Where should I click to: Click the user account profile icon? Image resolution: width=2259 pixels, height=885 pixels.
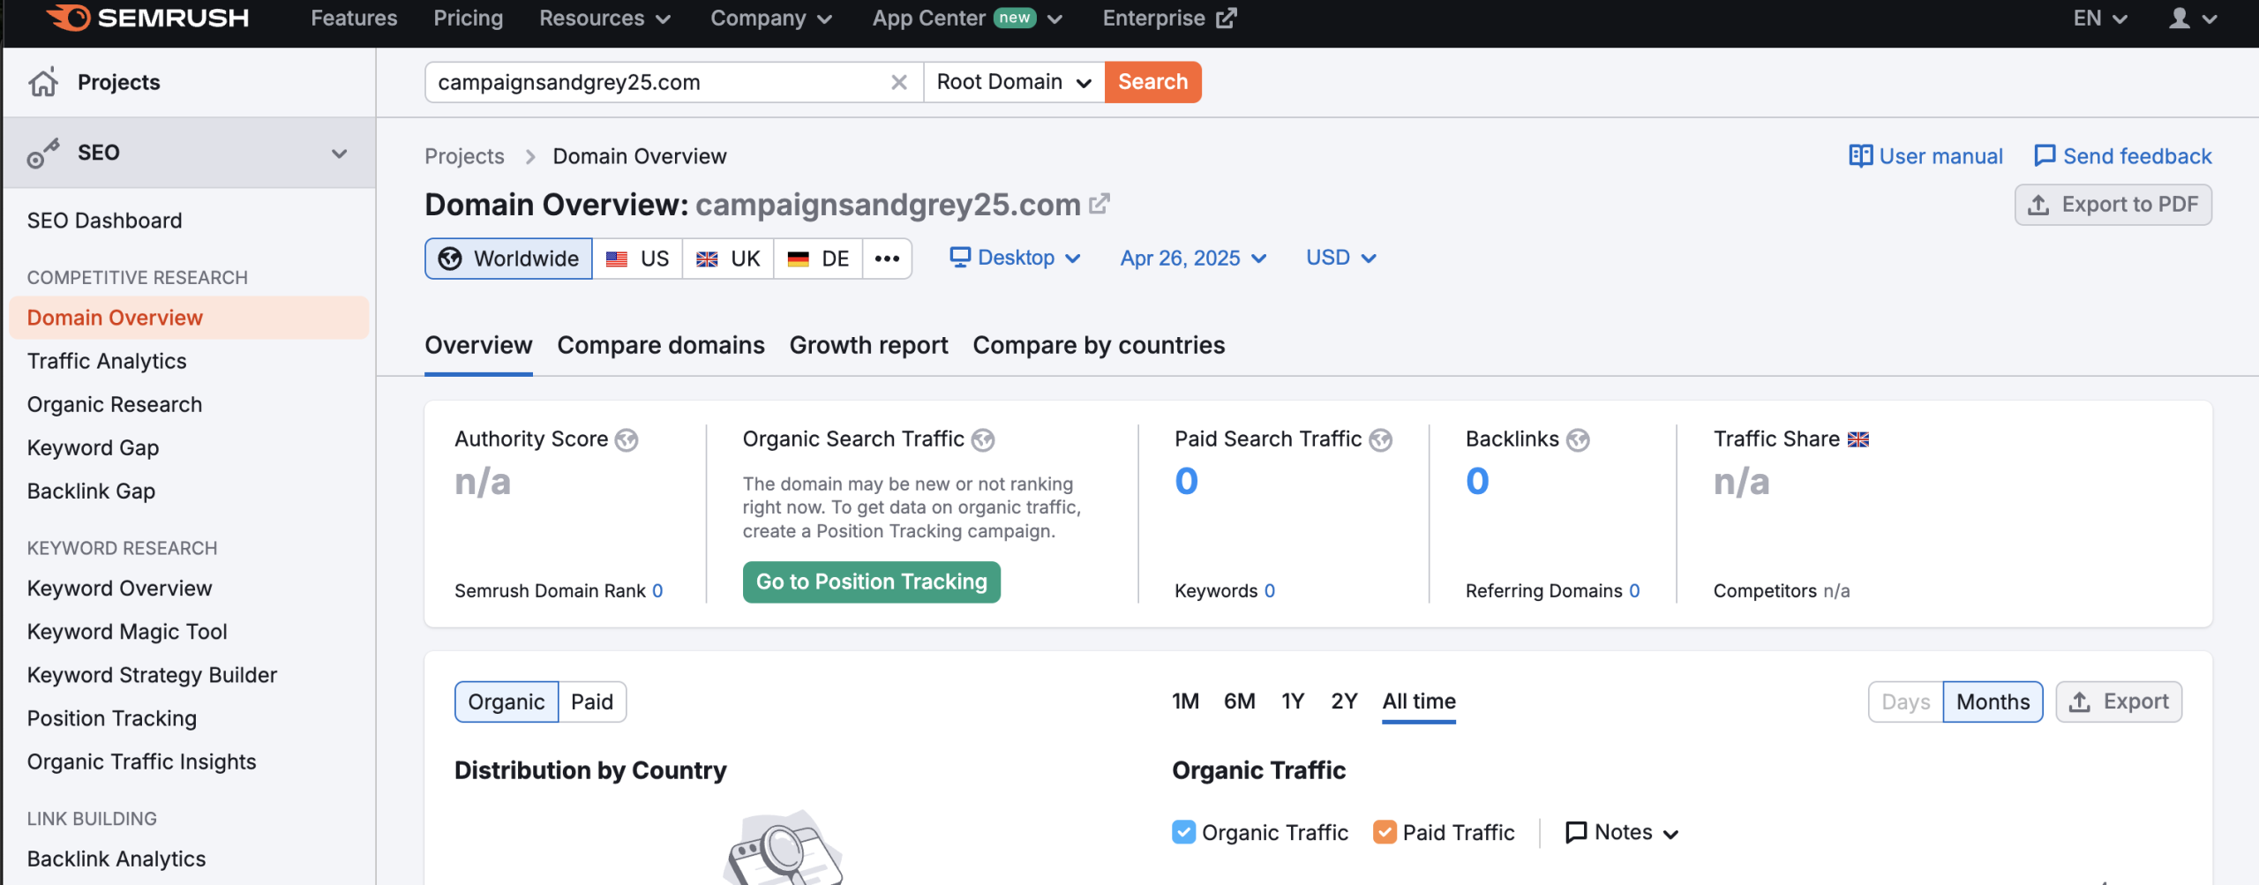coord(2180,19)
